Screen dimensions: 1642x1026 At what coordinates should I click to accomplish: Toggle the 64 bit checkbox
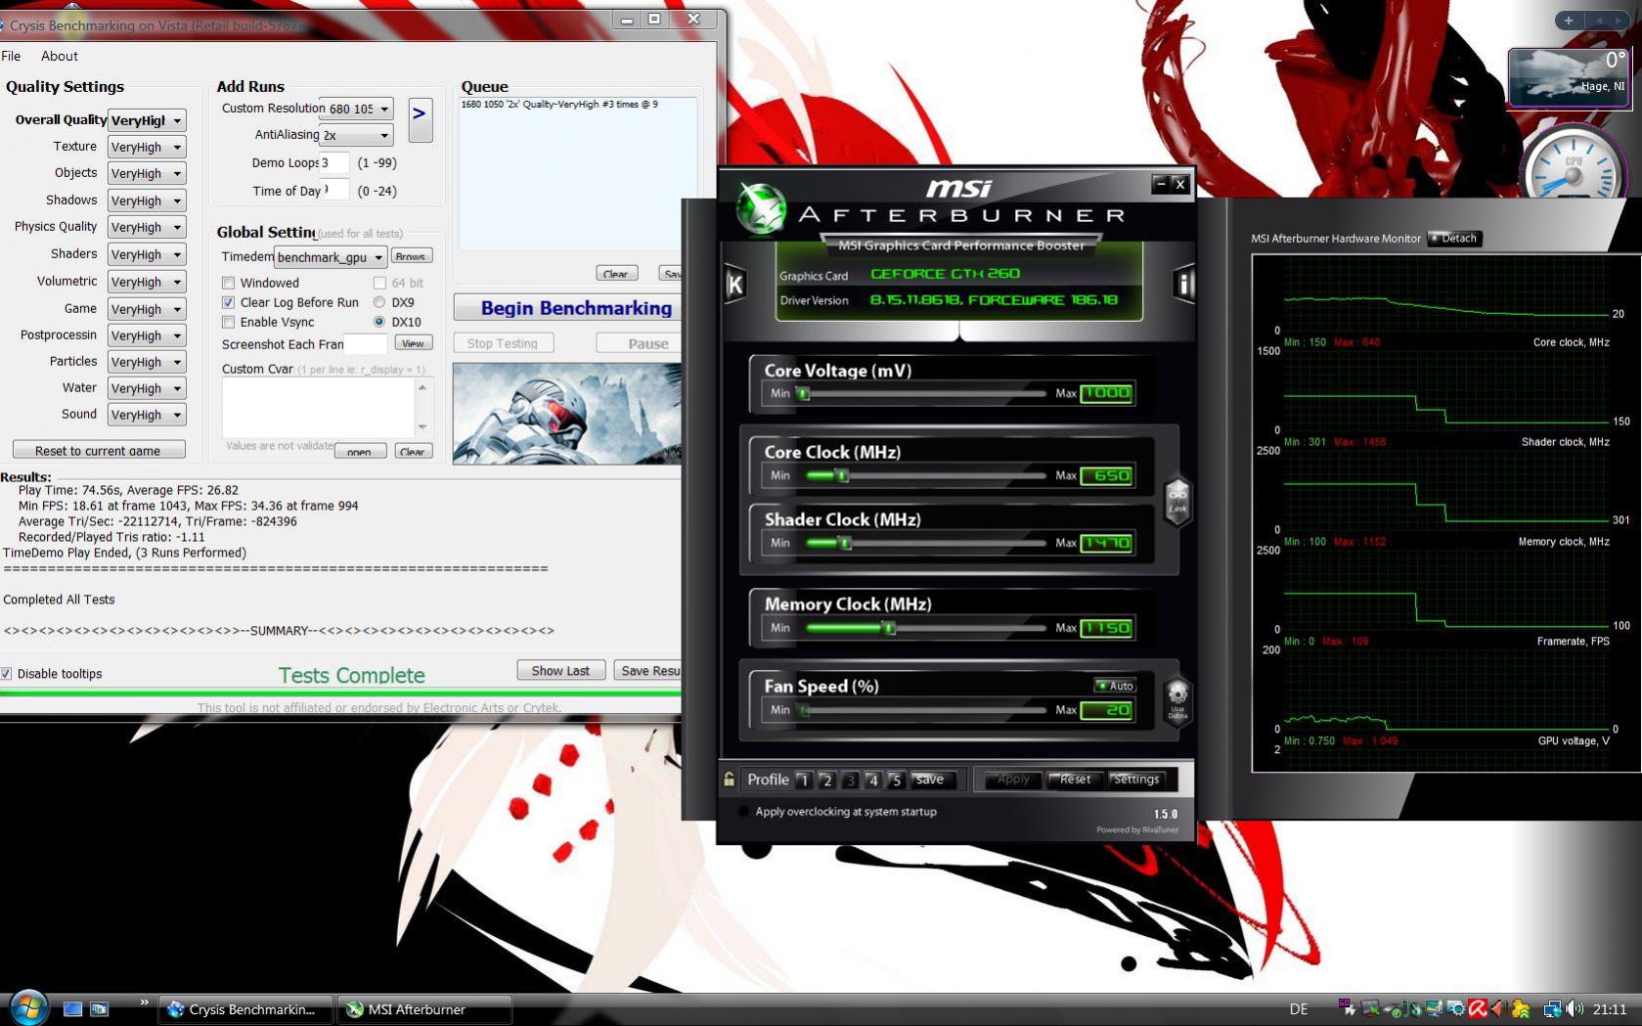point(379,283)
